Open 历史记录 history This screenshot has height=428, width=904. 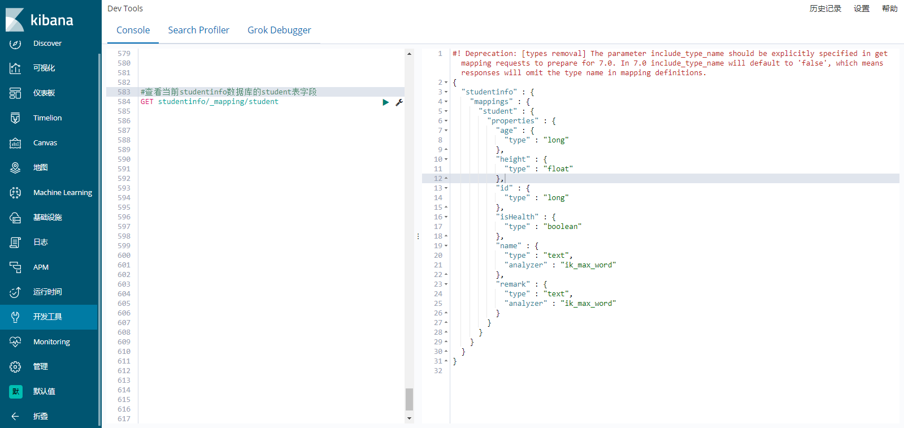[825, 8]
